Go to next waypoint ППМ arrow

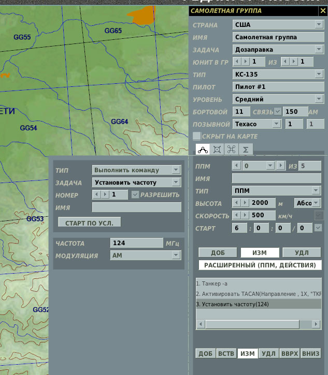click(x=280, y=166)
